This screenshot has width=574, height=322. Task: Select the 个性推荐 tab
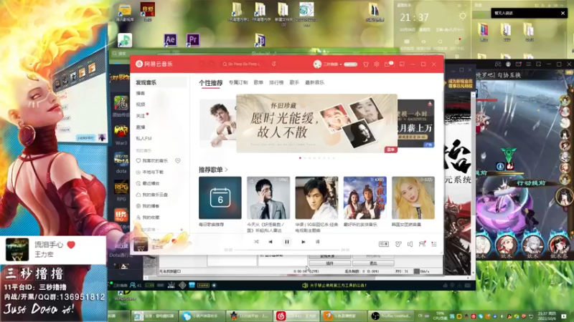[211, 83]
